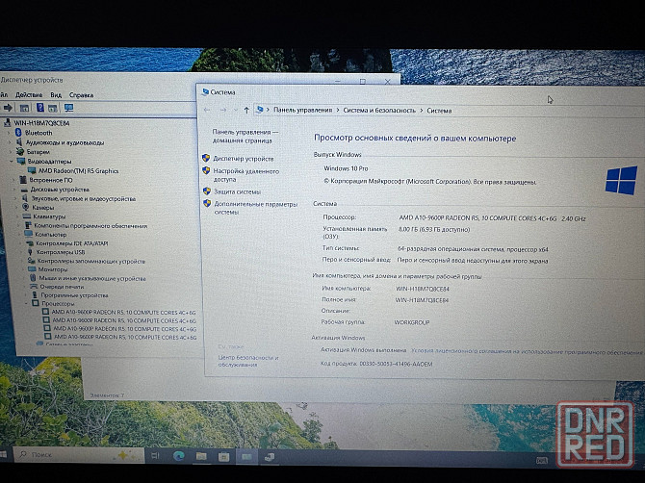645x483 pixels.
Task: Open Дополнительные параметры системы link
Action: click(x=255, y=208)
